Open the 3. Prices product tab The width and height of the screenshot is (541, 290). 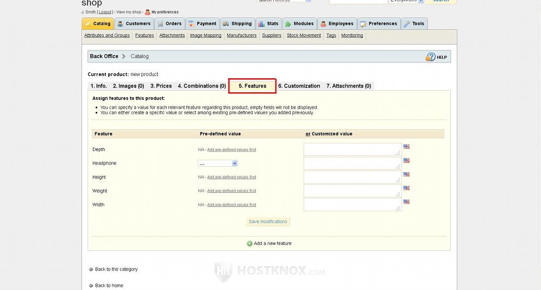click(161, 86)
